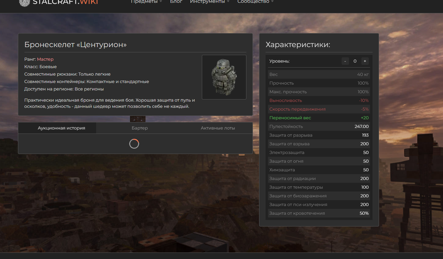Click the level value between minus and plus

(x=355, y=61)
